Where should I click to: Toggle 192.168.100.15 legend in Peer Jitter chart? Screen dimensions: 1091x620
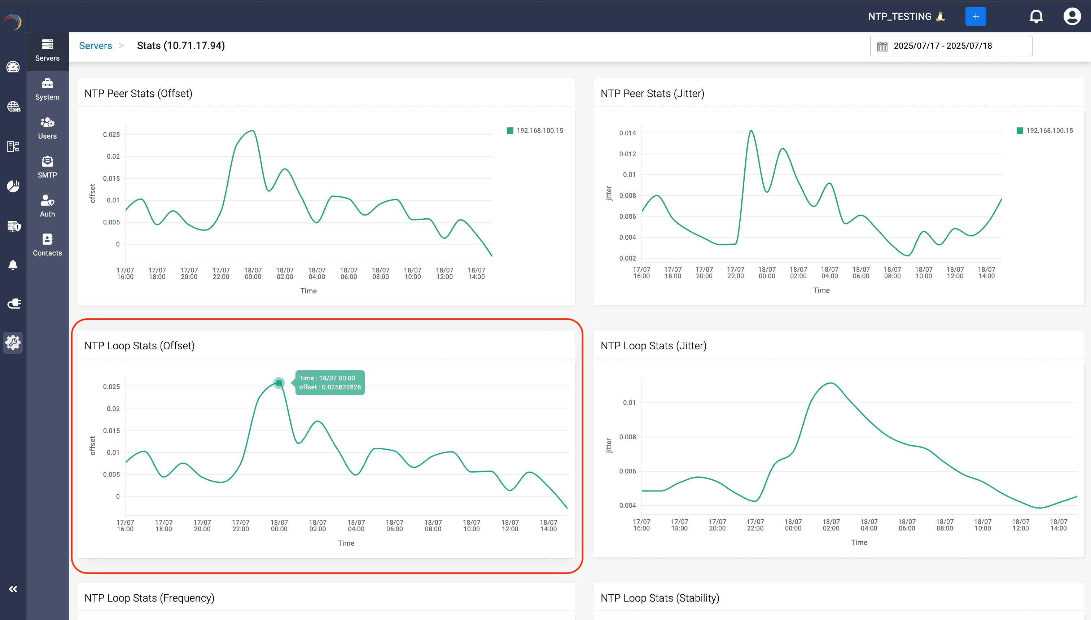pyautogui.click(x=1044, y=131)
